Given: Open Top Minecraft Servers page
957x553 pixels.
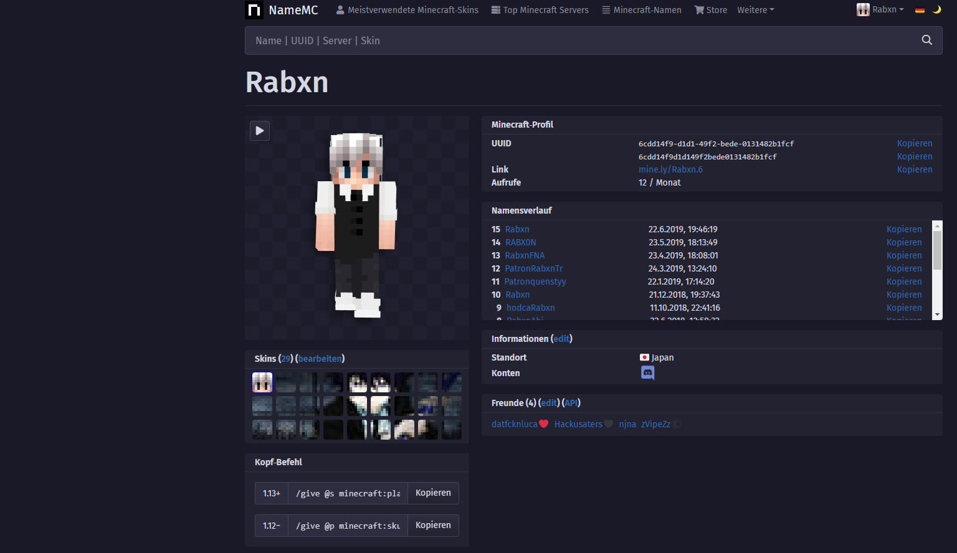Looking at the screenshot, I should click(540, 10).
